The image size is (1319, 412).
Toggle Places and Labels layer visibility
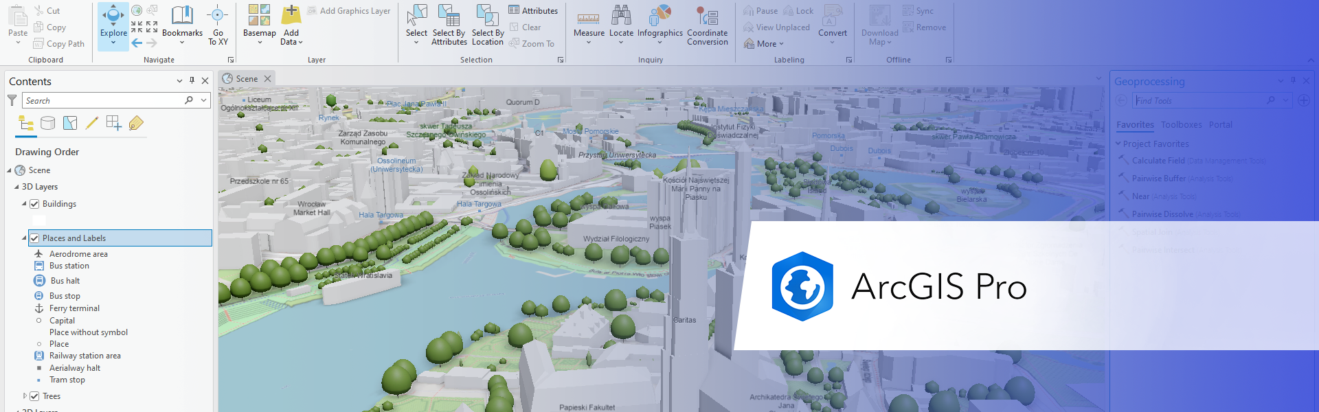34,238
